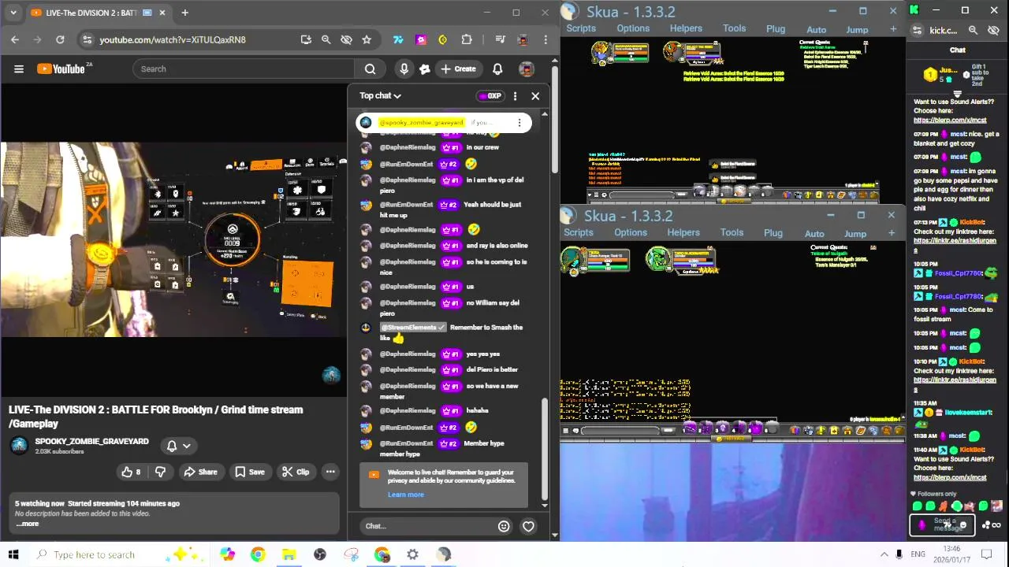This screenshot has width=1009, height=567.
Task: Open File Explorer from taskbar
Action: 289,554
